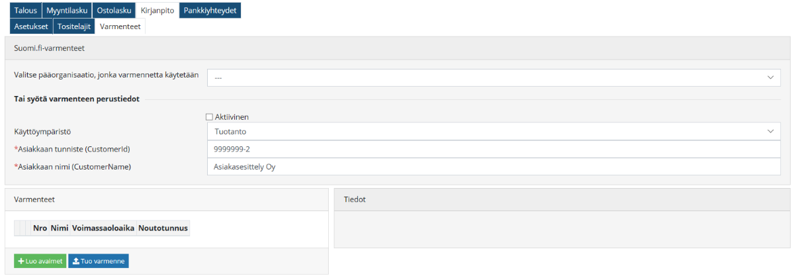Click the Noutotunnus column header

(163, 228)
